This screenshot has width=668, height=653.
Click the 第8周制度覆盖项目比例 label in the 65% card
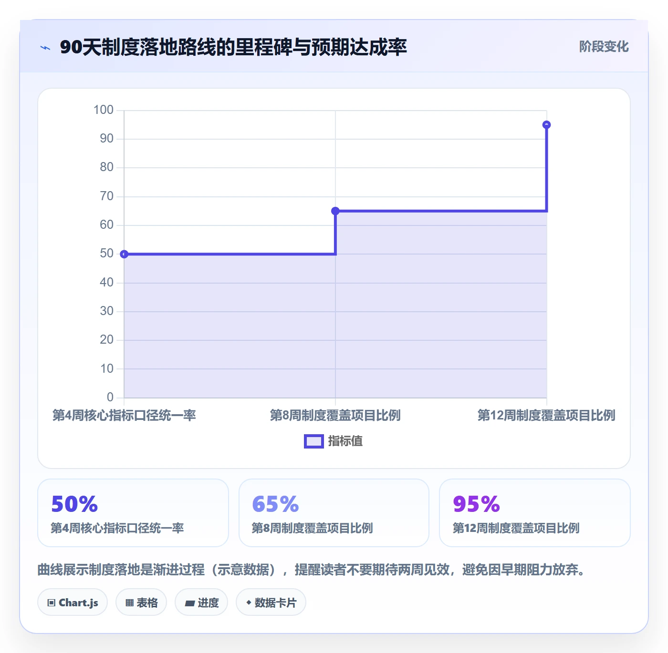[313, 528]
